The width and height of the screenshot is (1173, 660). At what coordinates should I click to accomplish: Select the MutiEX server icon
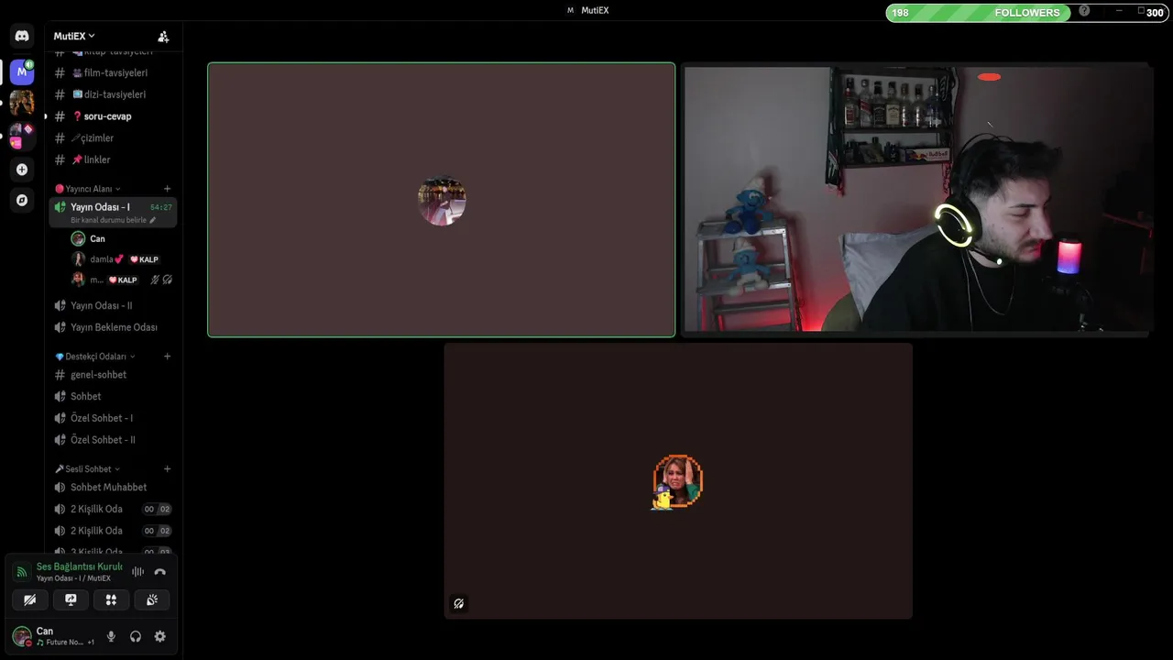[22, 71]
